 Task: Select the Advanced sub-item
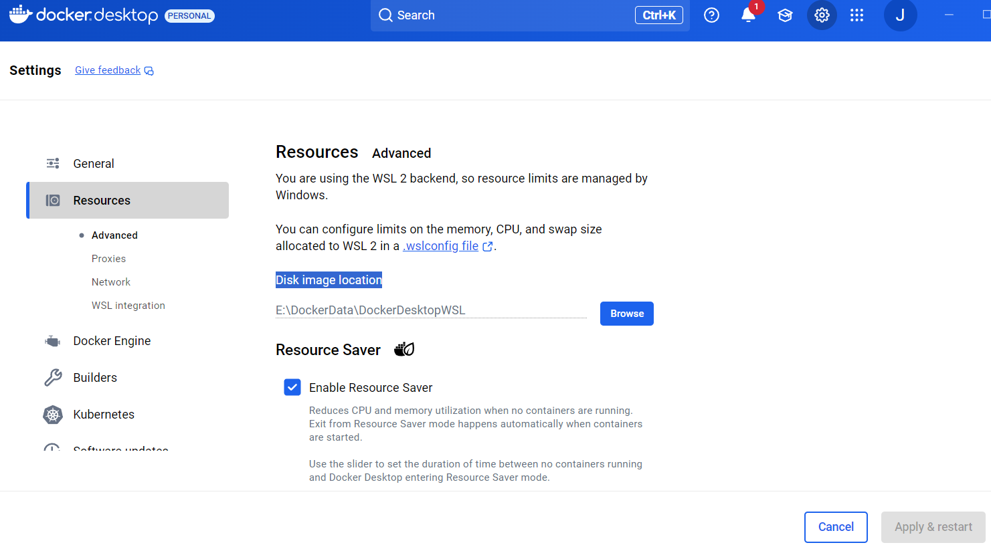pyautogui.click(x=114, y=235)
